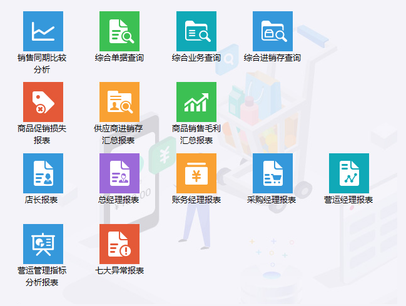The width and height of the screenshot is (406, 306).
Task: Open the purple 总经理报表 icon
Action: coord(119,173)
